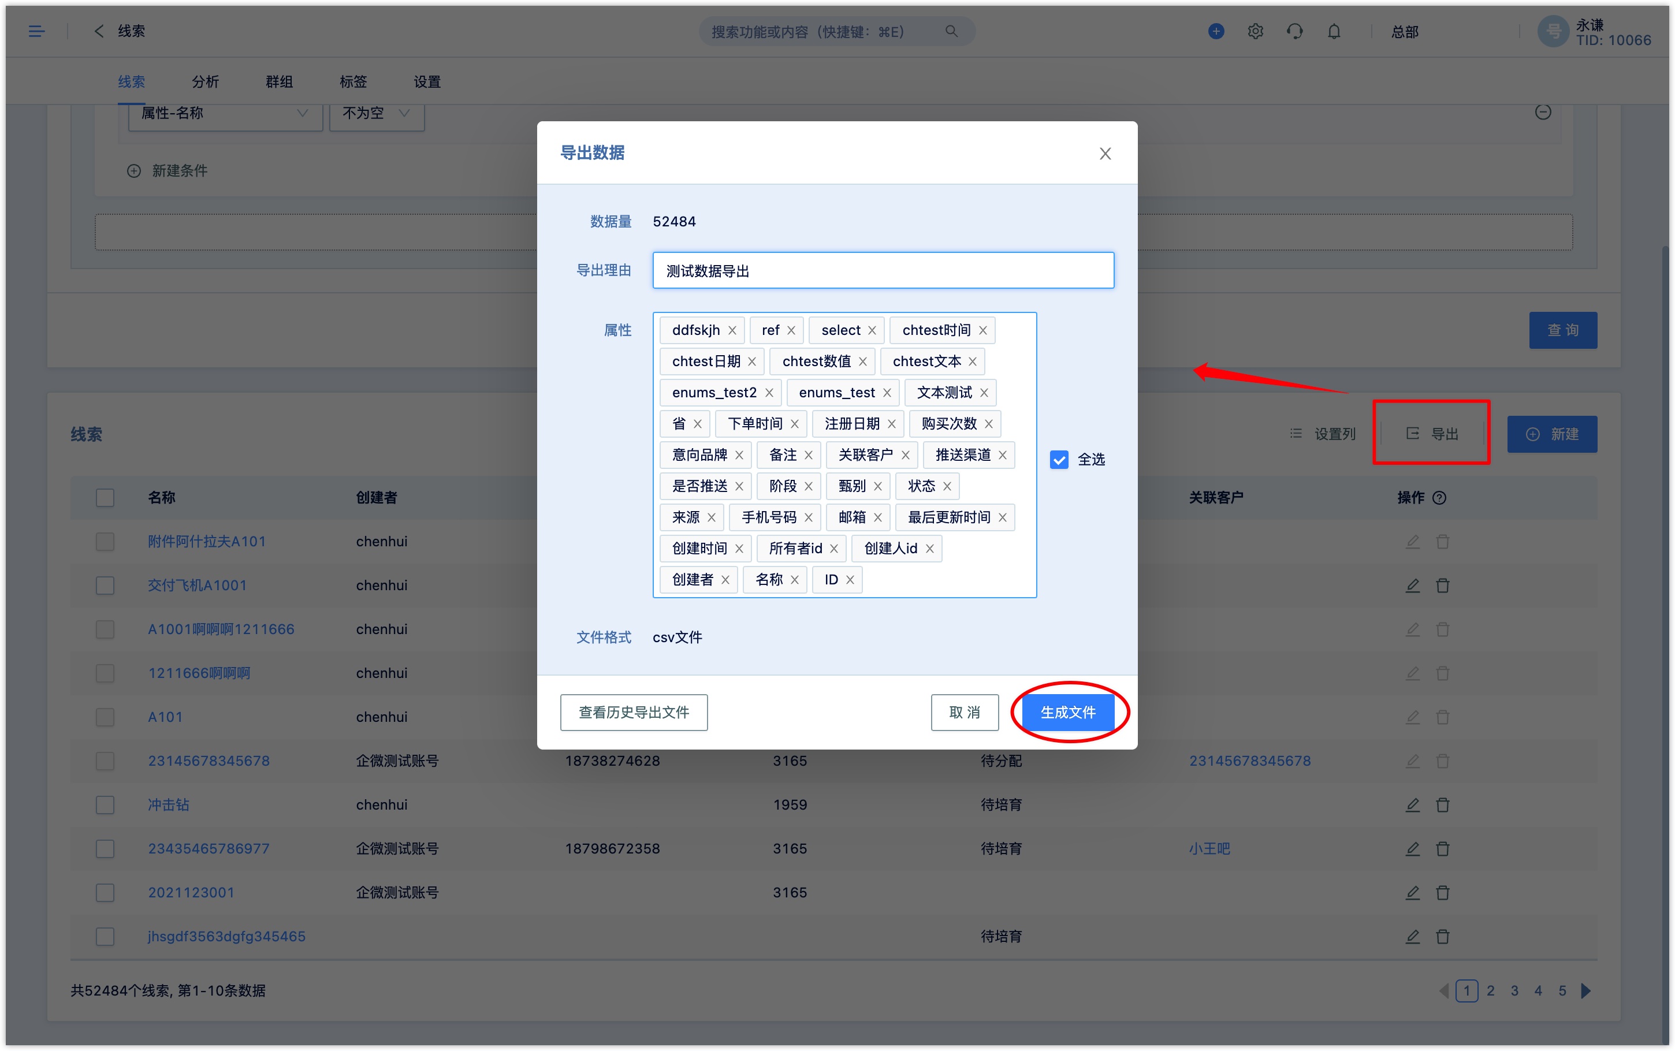This screenshot has width=1675, height=1051.
Task: Click the blue plus quick-create icon
Action: (x=1216, y=31)
